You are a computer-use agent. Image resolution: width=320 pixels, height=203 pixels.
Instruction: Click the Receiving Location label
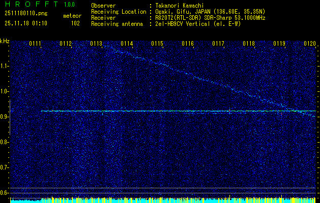[119, 12]
